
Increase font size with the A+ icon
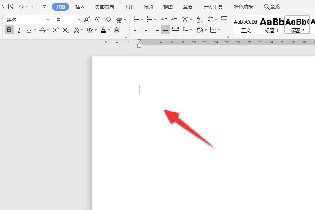(87, 20)
